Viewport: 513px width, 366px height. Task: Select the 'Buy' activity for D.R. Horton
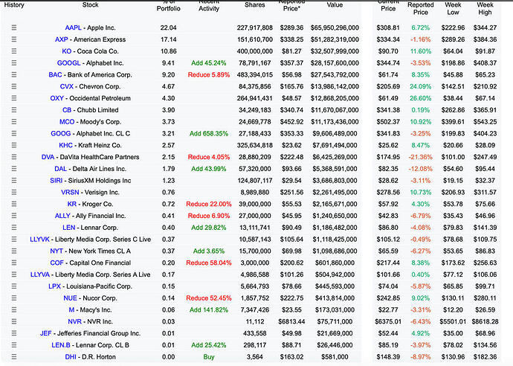[209, 357]
